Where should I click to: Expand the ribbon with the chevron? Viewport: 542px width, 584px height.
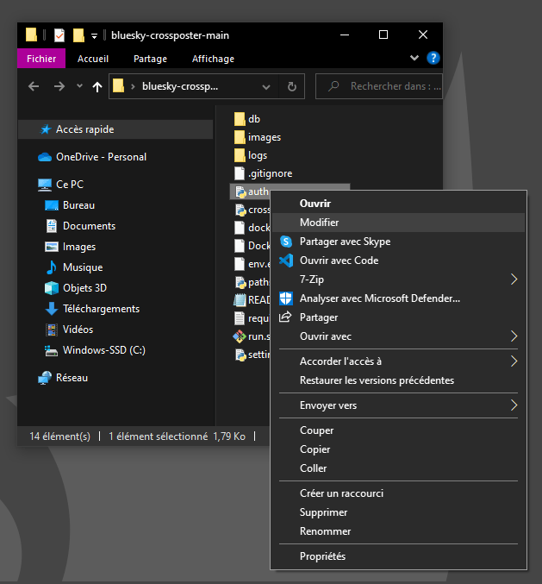pyautogui.click(x=414, y=59)
